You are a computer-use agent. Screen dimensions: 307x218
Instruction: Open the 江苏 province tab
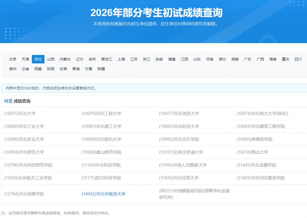point(134,59)
